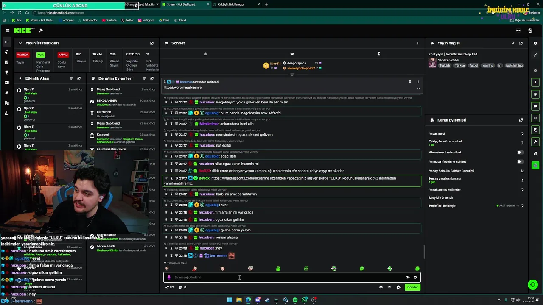This screenshot has height=305, width=543.
Task: Pop out the Yayın İstatistikleri panel
Action: pyautogui.click(x=152, y=43)
